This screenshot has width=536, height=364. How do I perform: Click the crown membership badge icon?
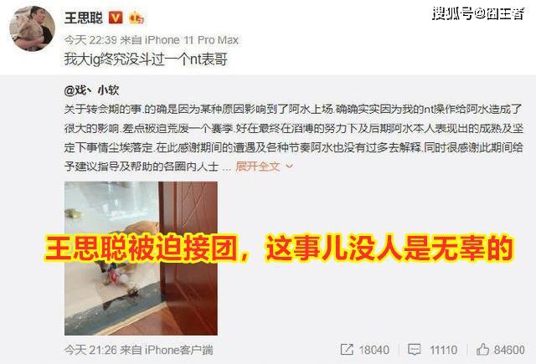coord(136,18)
